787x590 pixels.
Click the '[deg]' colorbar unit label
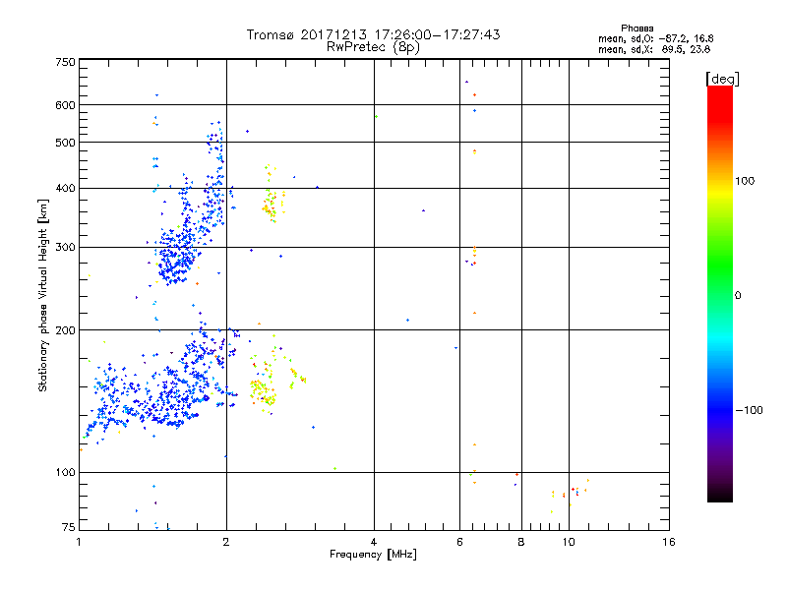(x=722, y=79)
